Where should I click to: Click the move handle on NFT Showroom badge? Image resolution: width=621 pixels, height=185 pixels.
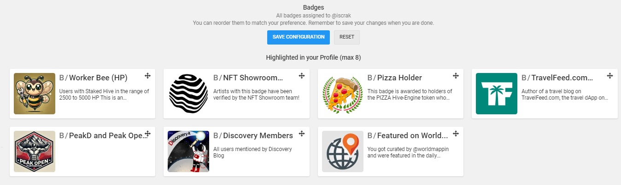tap(302, 76)
